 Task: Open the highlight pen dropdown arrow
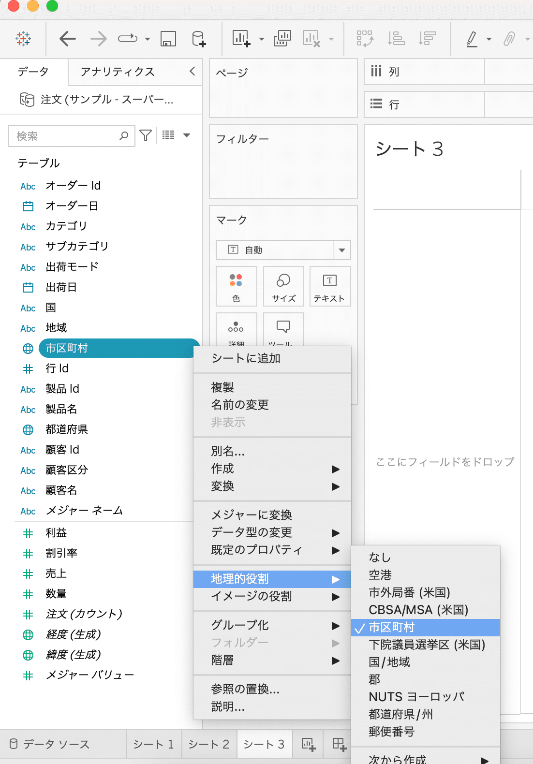489,39
